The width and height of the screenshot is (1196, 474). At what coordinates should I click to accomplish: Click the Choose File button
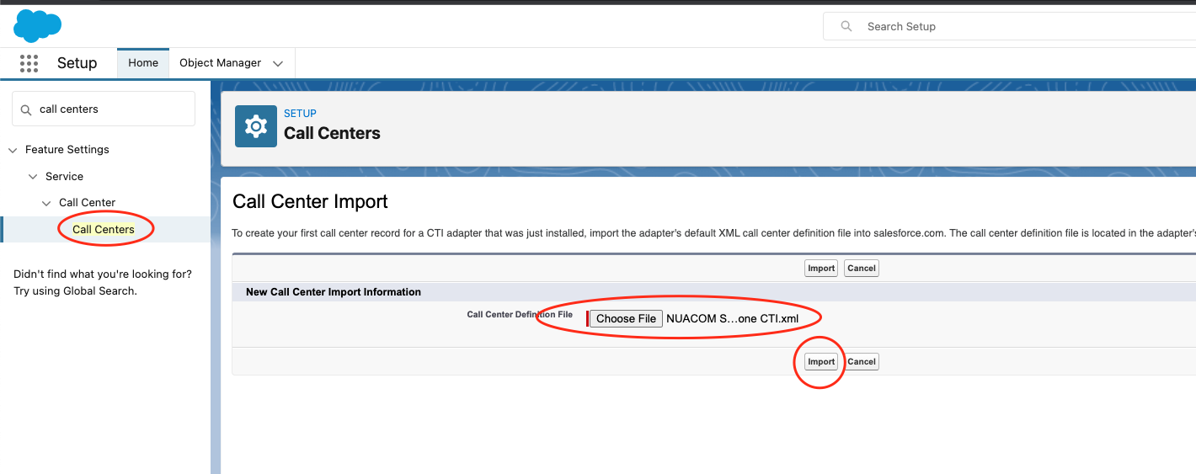pos(626,318)
